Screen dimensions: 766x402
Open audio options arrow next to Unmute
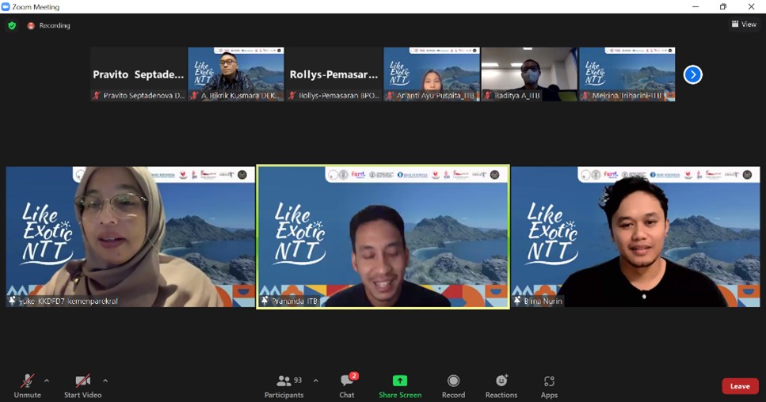pos(47,381)
